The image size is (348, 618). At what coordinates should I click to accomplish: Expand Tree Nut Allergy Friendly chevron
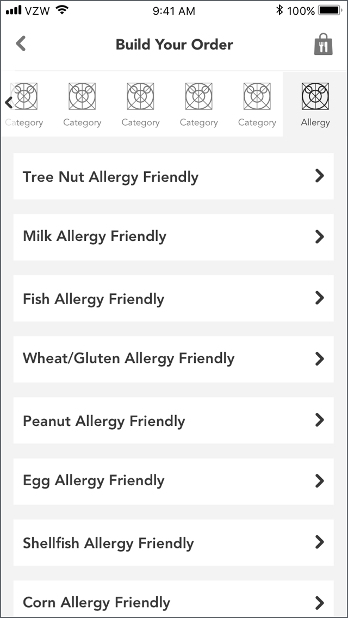[320, 176]
